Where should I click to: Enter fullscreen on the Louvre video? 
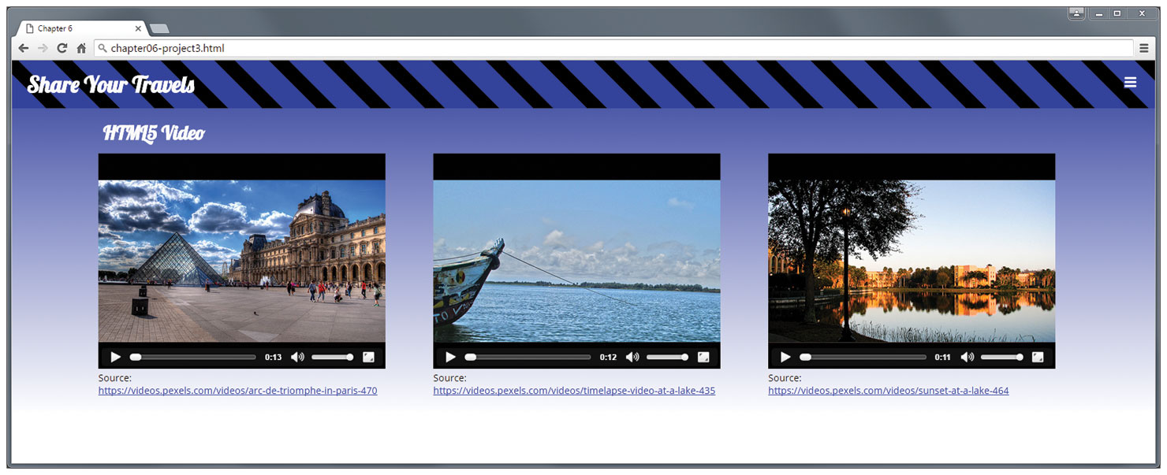[368, 357]
